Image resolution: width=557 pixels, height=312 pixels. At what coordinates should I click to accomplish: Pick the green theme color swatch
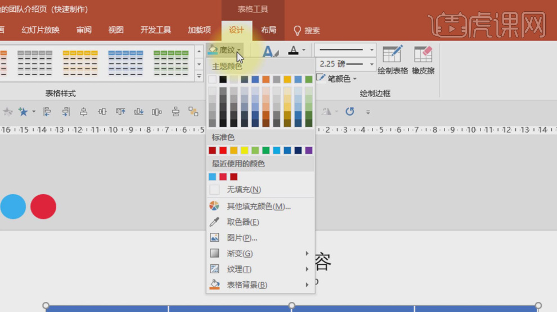[309, 79]
